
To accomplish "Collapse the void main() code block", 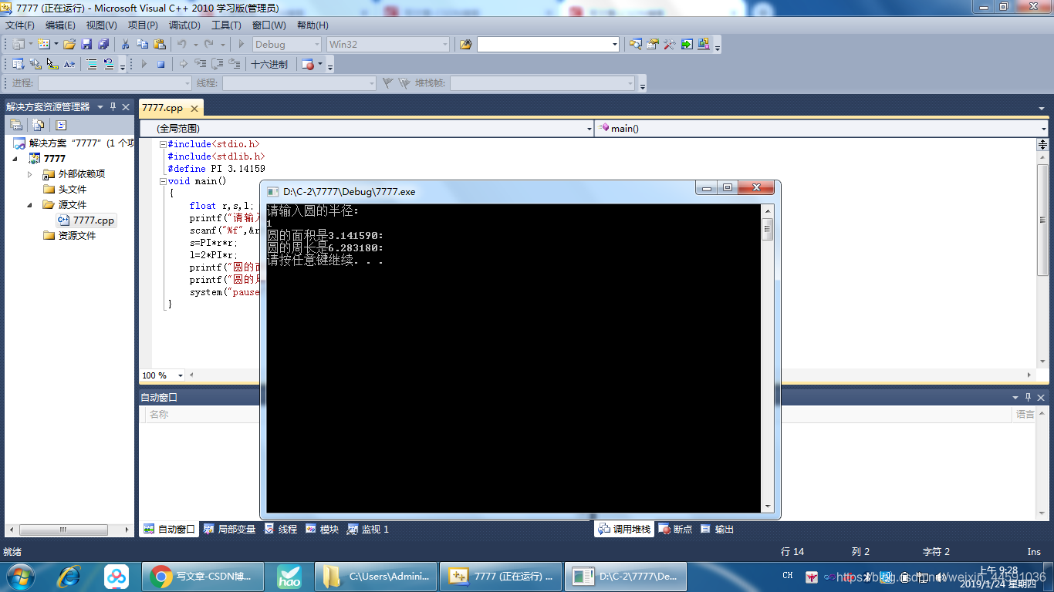I will (x=163, y=181).
